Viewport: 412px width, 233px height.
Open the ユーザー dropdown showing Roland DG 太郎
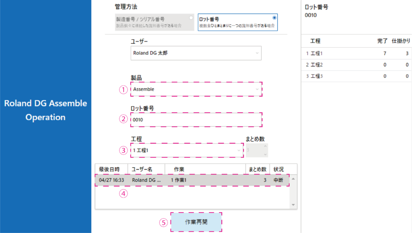(x=196, y=53)
